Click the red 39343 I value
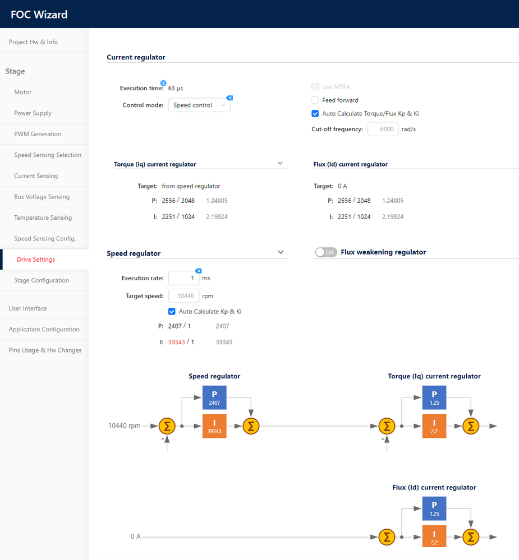The width and height of the screenshot is (519, 560). tap(177, 342)
